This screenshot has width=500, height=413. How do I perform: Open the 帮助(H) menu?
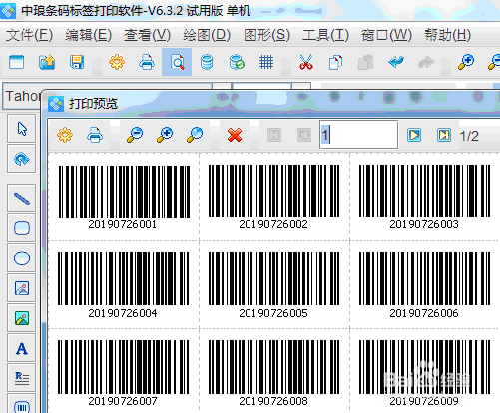tap(447, 35)
